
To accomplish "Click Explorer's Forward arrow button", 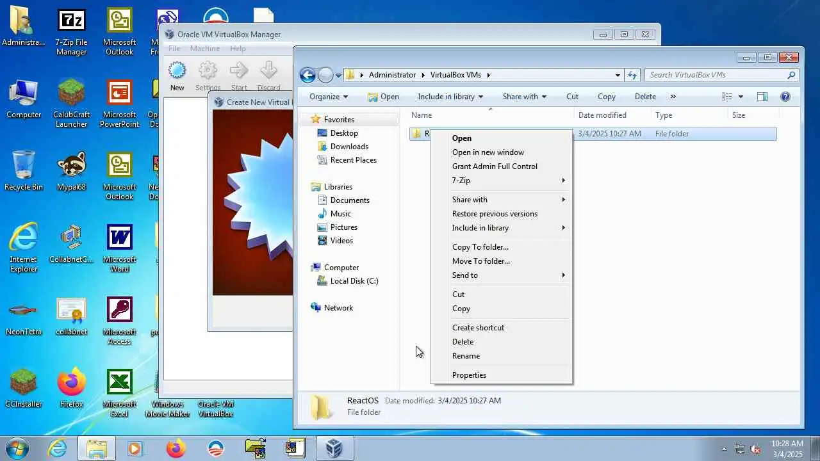I will [325, 75].
